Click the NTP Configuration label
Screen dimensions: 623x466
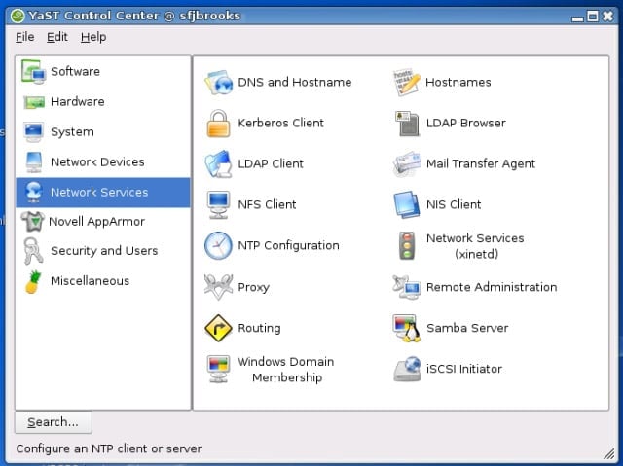click(288, 246)
